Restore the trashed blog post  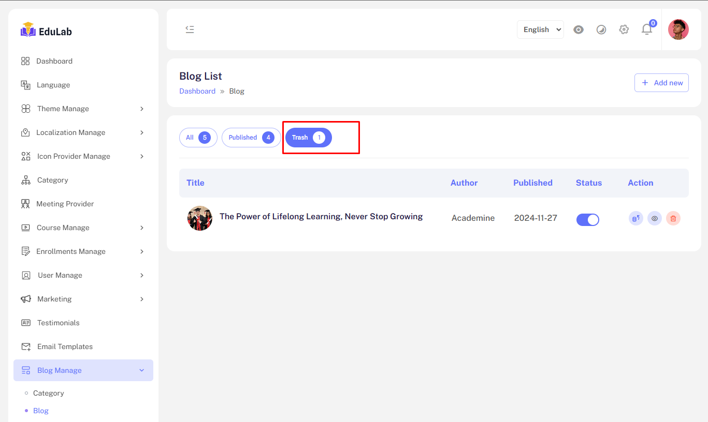point(635,218)
